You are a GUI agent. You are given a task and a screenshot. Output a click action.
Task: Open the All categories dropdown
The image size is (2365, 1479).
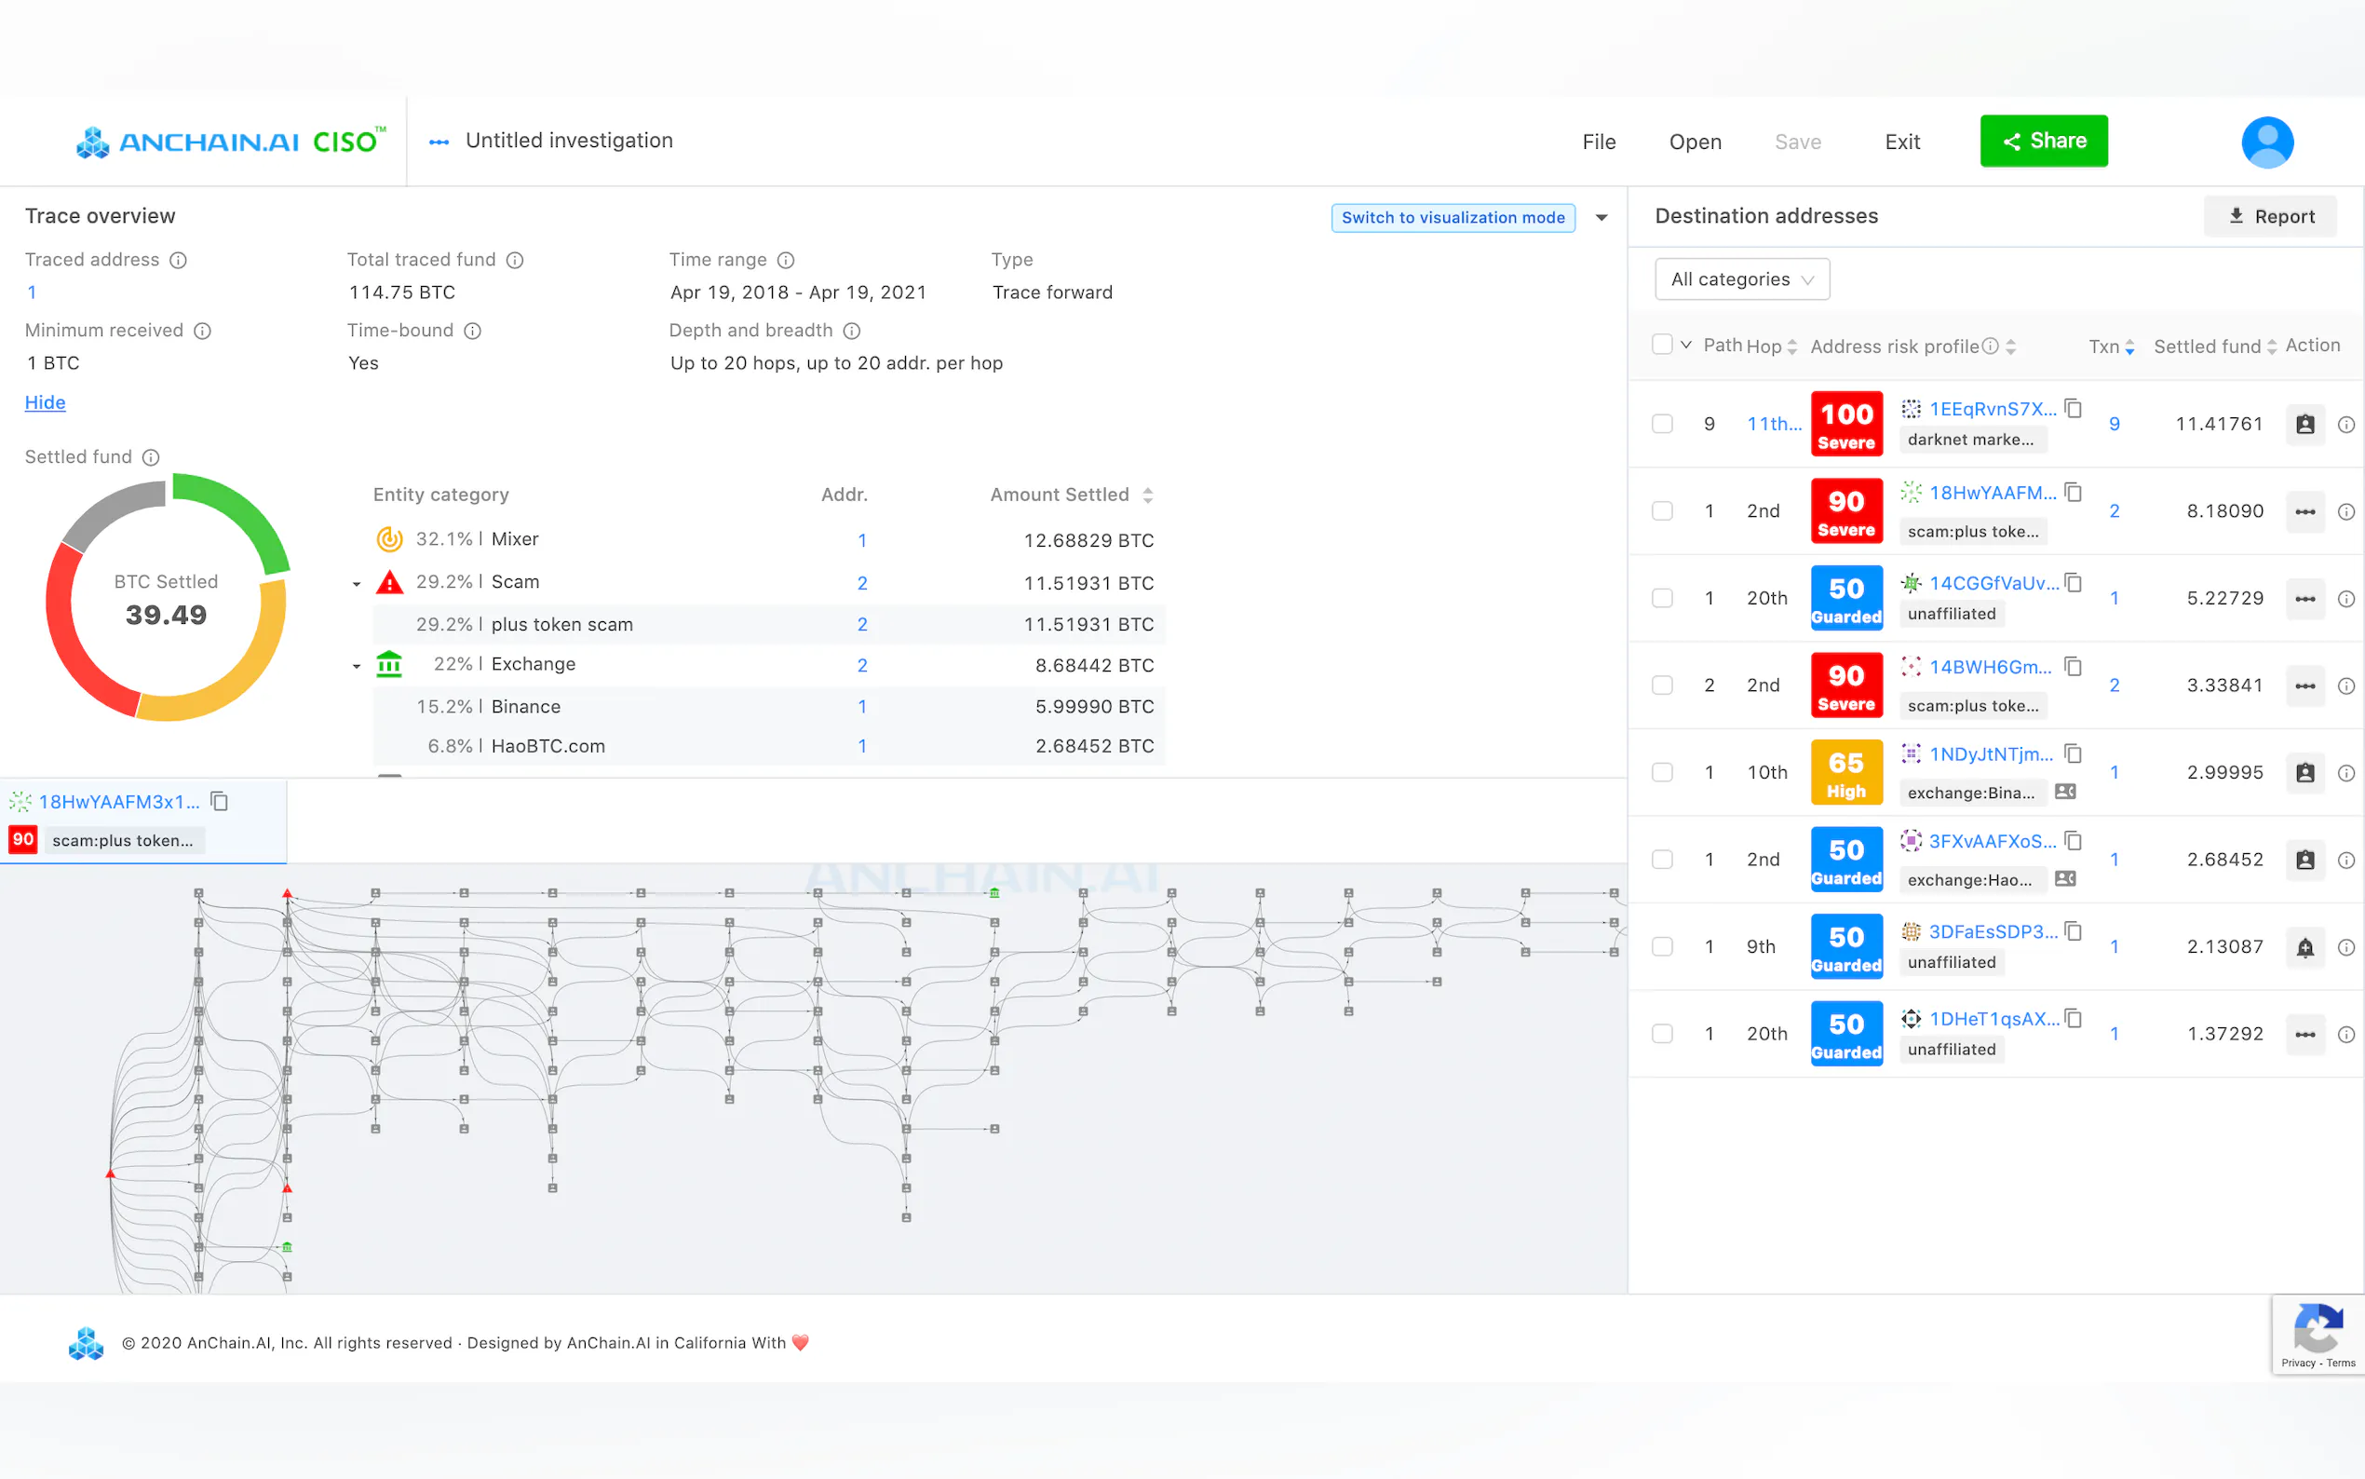1741,279
